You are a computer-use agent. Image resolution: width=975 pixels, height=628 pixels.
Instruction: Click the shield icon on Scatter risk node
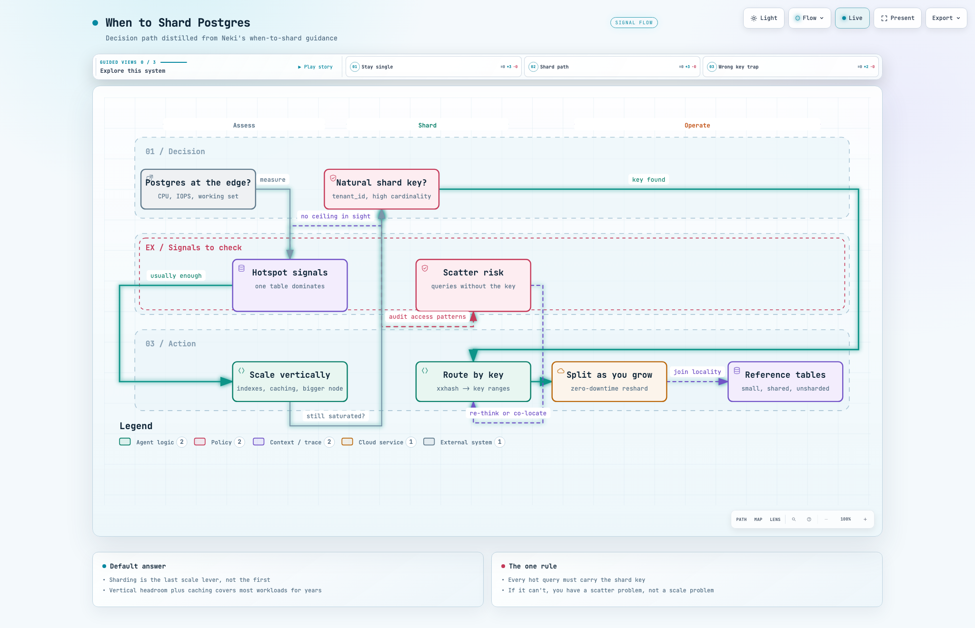pos(425,268)
